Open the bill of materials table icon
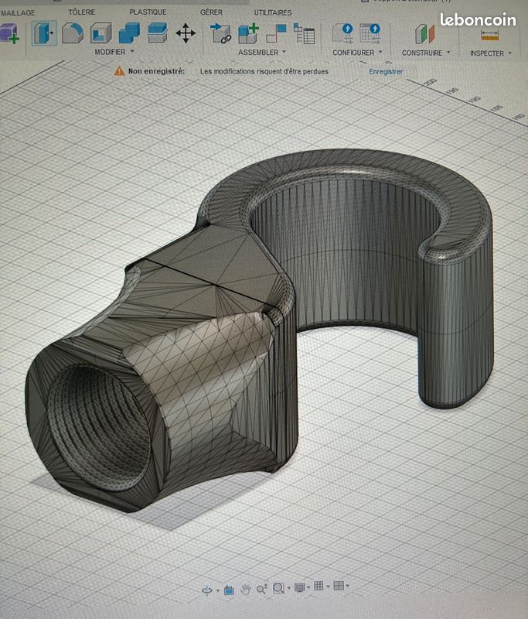Viewport: 528px width, 619px height. coord(304,33)
